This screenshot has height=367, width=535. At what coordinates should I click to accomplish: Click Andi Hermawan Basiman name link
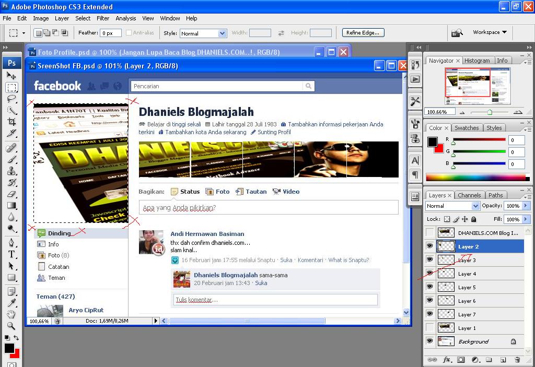(207, 234)
